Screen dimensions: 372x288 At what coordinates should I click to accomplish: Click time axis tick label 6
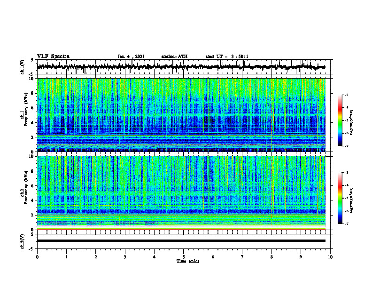point(213,257)
